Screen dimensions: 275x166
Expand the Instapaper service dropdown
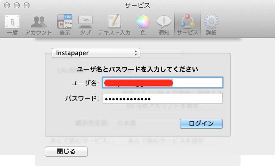[x=96, y=53]
